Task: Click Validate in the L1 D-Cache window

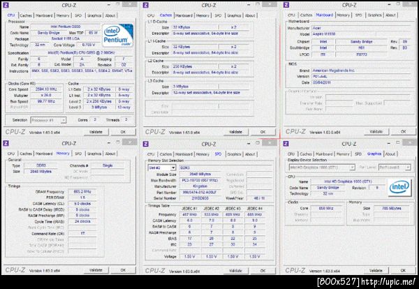Action: click(x=236, y=132)
